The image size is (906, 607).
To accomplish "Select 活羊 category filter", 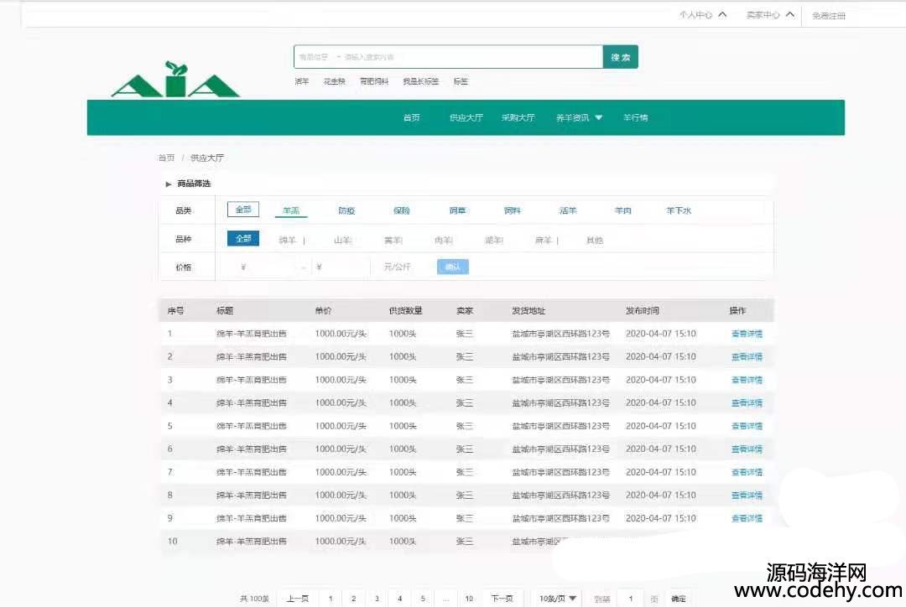I will (x=568, y=210).
